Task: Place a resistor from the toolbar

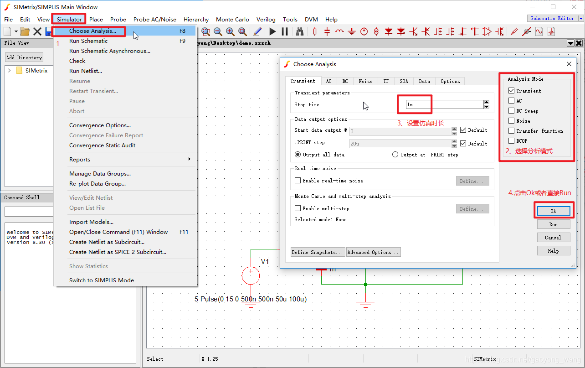Action: (x=315, y=31)
